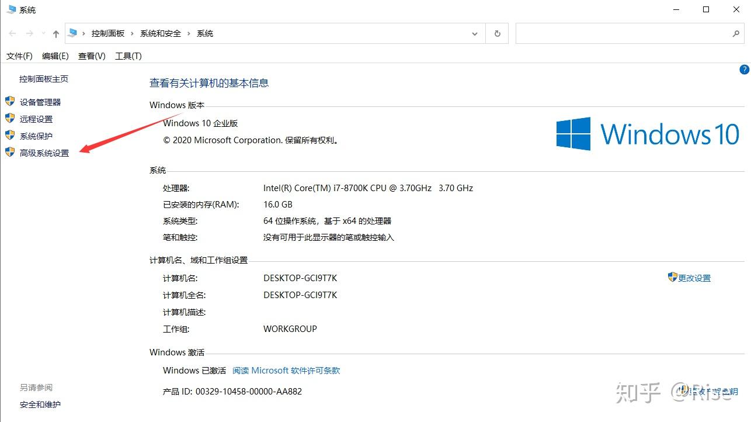The image size is (751, 422).
Task: Click the system type value 64 位操作系统
Action: 327,221
